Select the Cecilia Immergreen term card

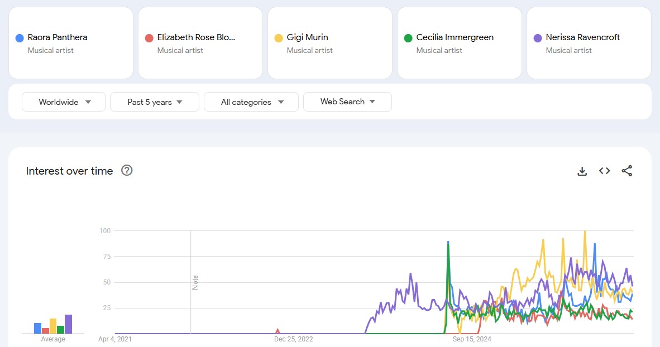tap(460, 43)
